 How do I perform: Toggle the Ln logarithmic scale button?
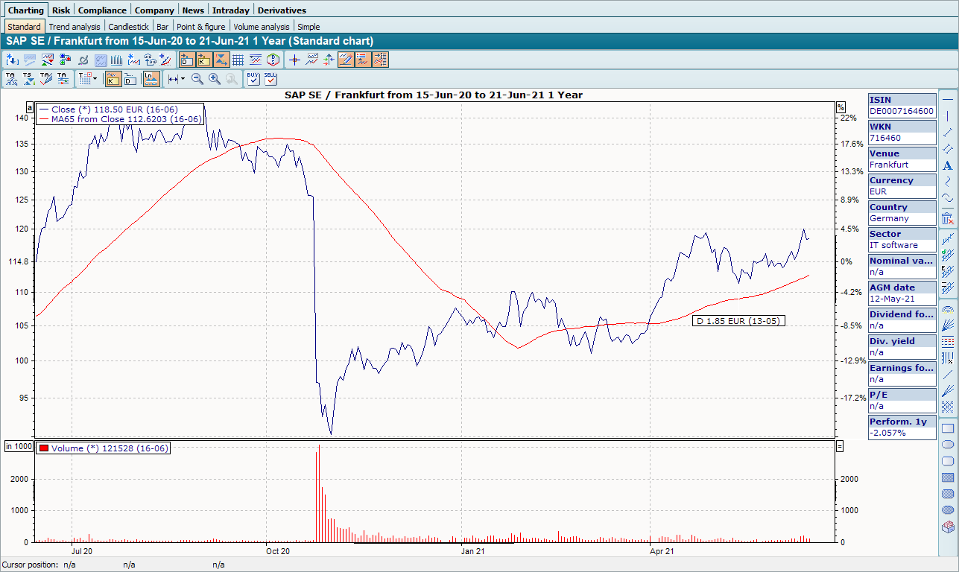[x=151, y=78]
